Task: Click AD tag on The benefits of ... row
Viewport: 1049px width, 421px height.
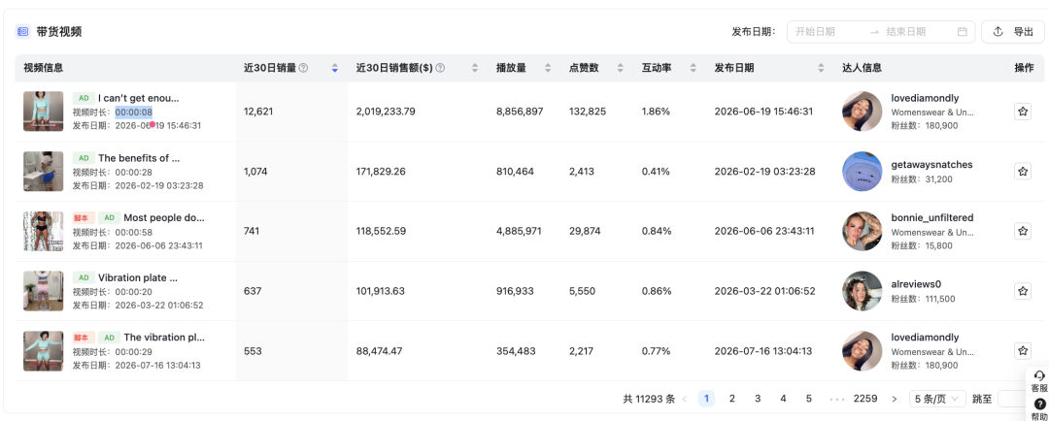Action: 83,158
